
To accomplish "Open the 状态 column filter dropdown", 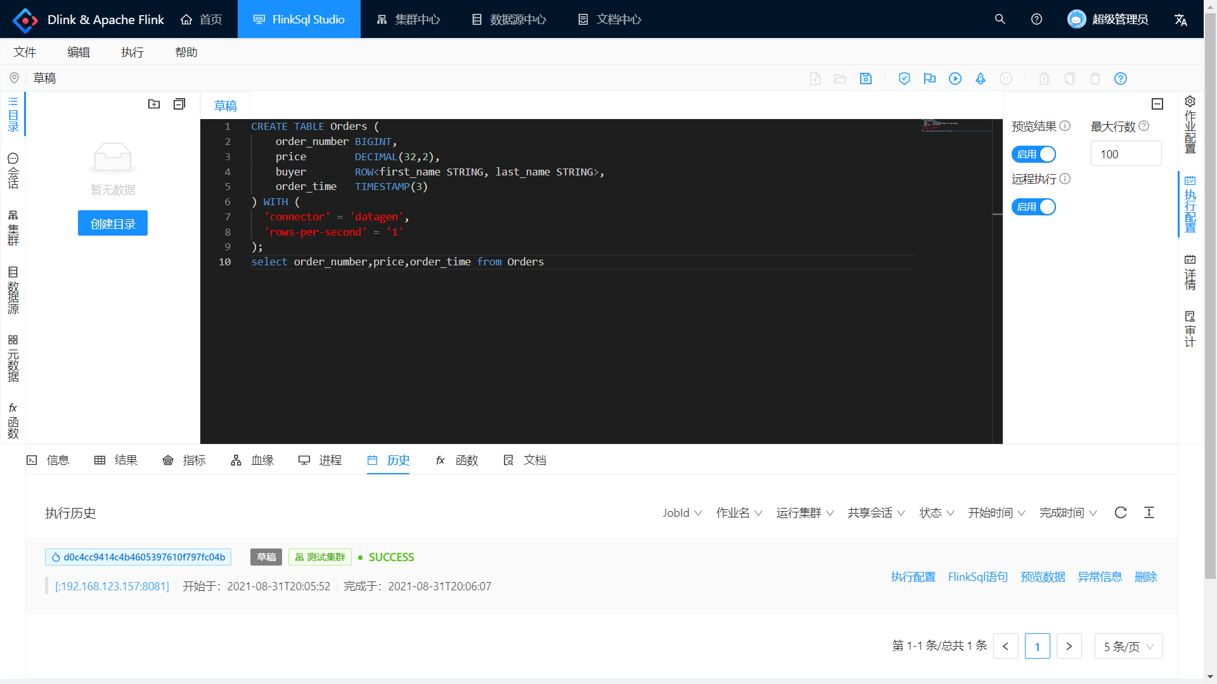I will point(936,512).
